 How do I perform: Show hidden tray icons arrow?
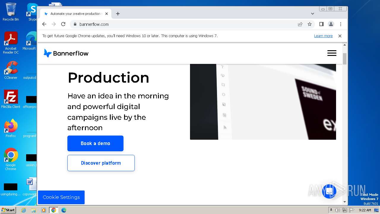pyautogui.click(x=331, y=210)
